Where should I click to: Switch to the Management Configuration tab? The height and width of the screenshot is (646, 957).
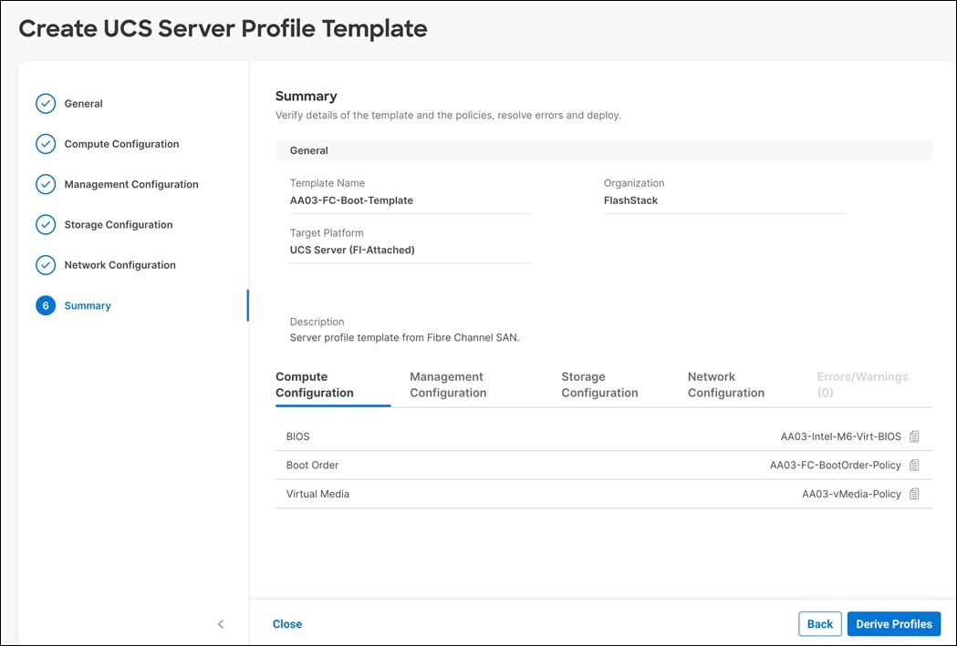pos(448,384)
